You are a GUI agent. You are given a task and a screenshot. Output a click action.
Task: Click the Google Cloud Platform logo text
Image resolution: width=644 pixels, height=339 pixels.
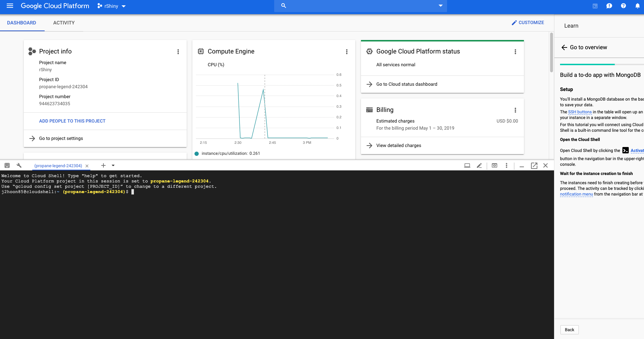[x=55, y=6]
